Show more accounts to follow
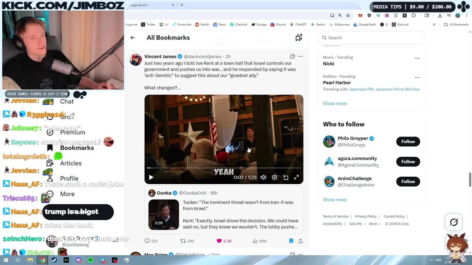Screen dimensions: 472x265 point(335,199)
